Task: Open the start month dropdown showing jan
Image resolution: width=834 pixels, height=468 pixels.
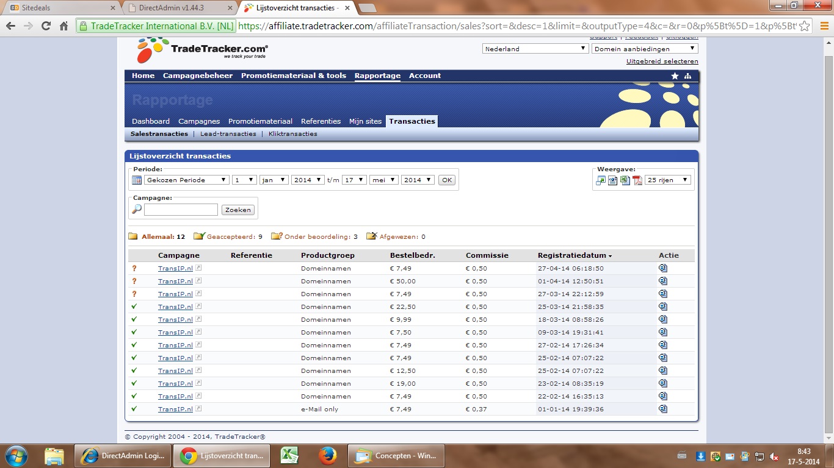Action: [274, 180]
